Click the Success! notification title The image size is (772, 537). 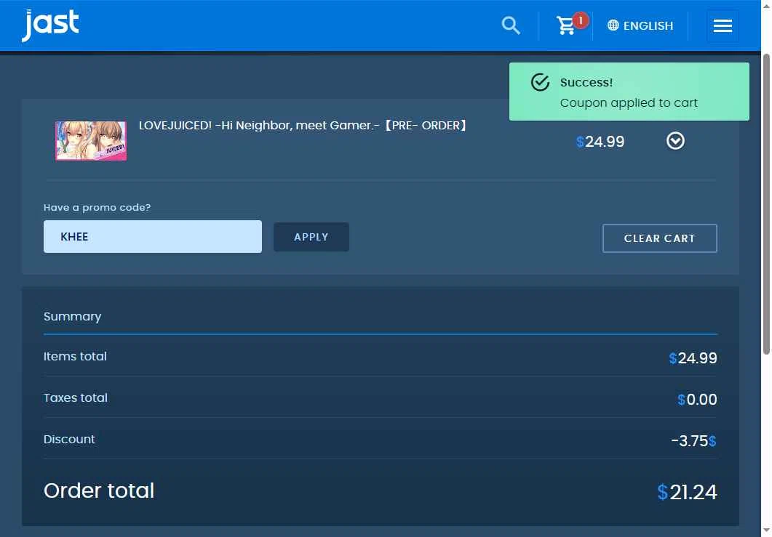click(x=586, y=82)
